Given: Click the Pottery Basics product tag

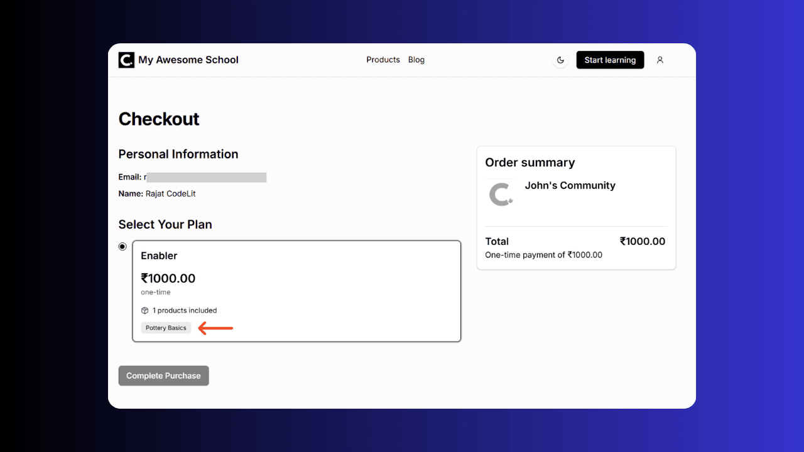Looking at the screenshot, I should pyautogui.click(x=166, y=328).
